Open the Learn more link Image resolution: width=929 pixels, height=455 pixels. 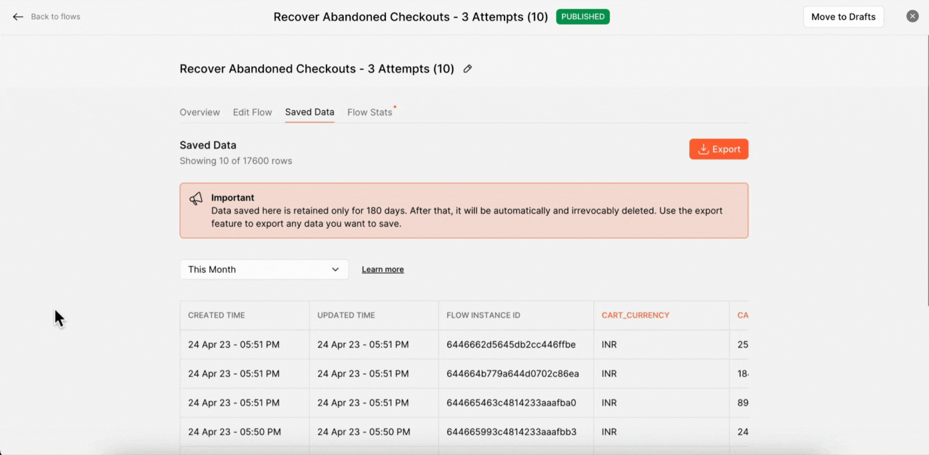382,269
